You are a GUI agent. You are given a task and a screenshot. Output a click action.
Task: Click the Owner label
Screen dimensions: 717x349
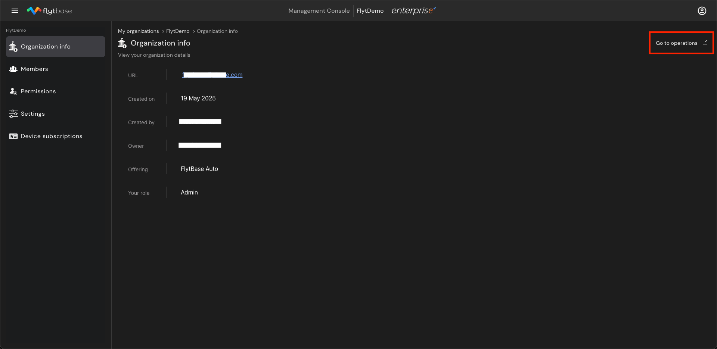pyautogui.click(x=136, y=146)
